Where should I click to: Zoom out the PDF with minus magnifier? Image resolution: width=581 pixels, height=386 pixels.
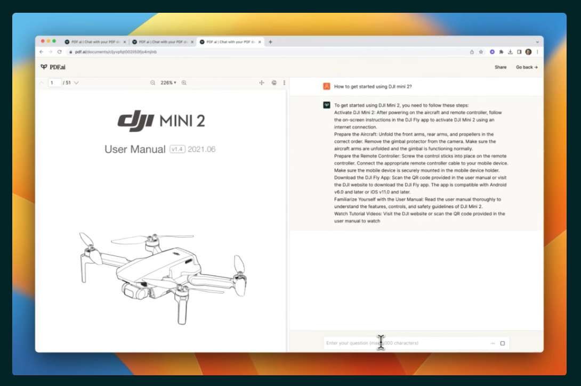pyautogui.click(x=152, y=83)
